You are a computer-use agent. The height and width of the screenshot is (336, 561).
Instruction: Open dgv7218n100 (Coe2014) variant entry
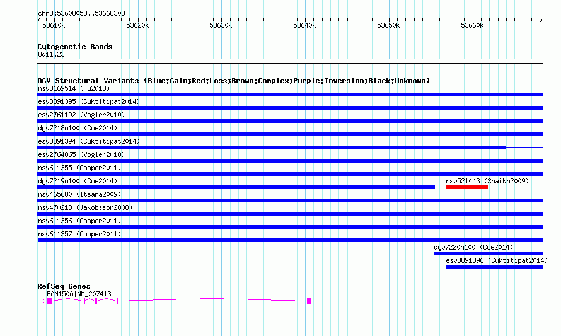77,128
